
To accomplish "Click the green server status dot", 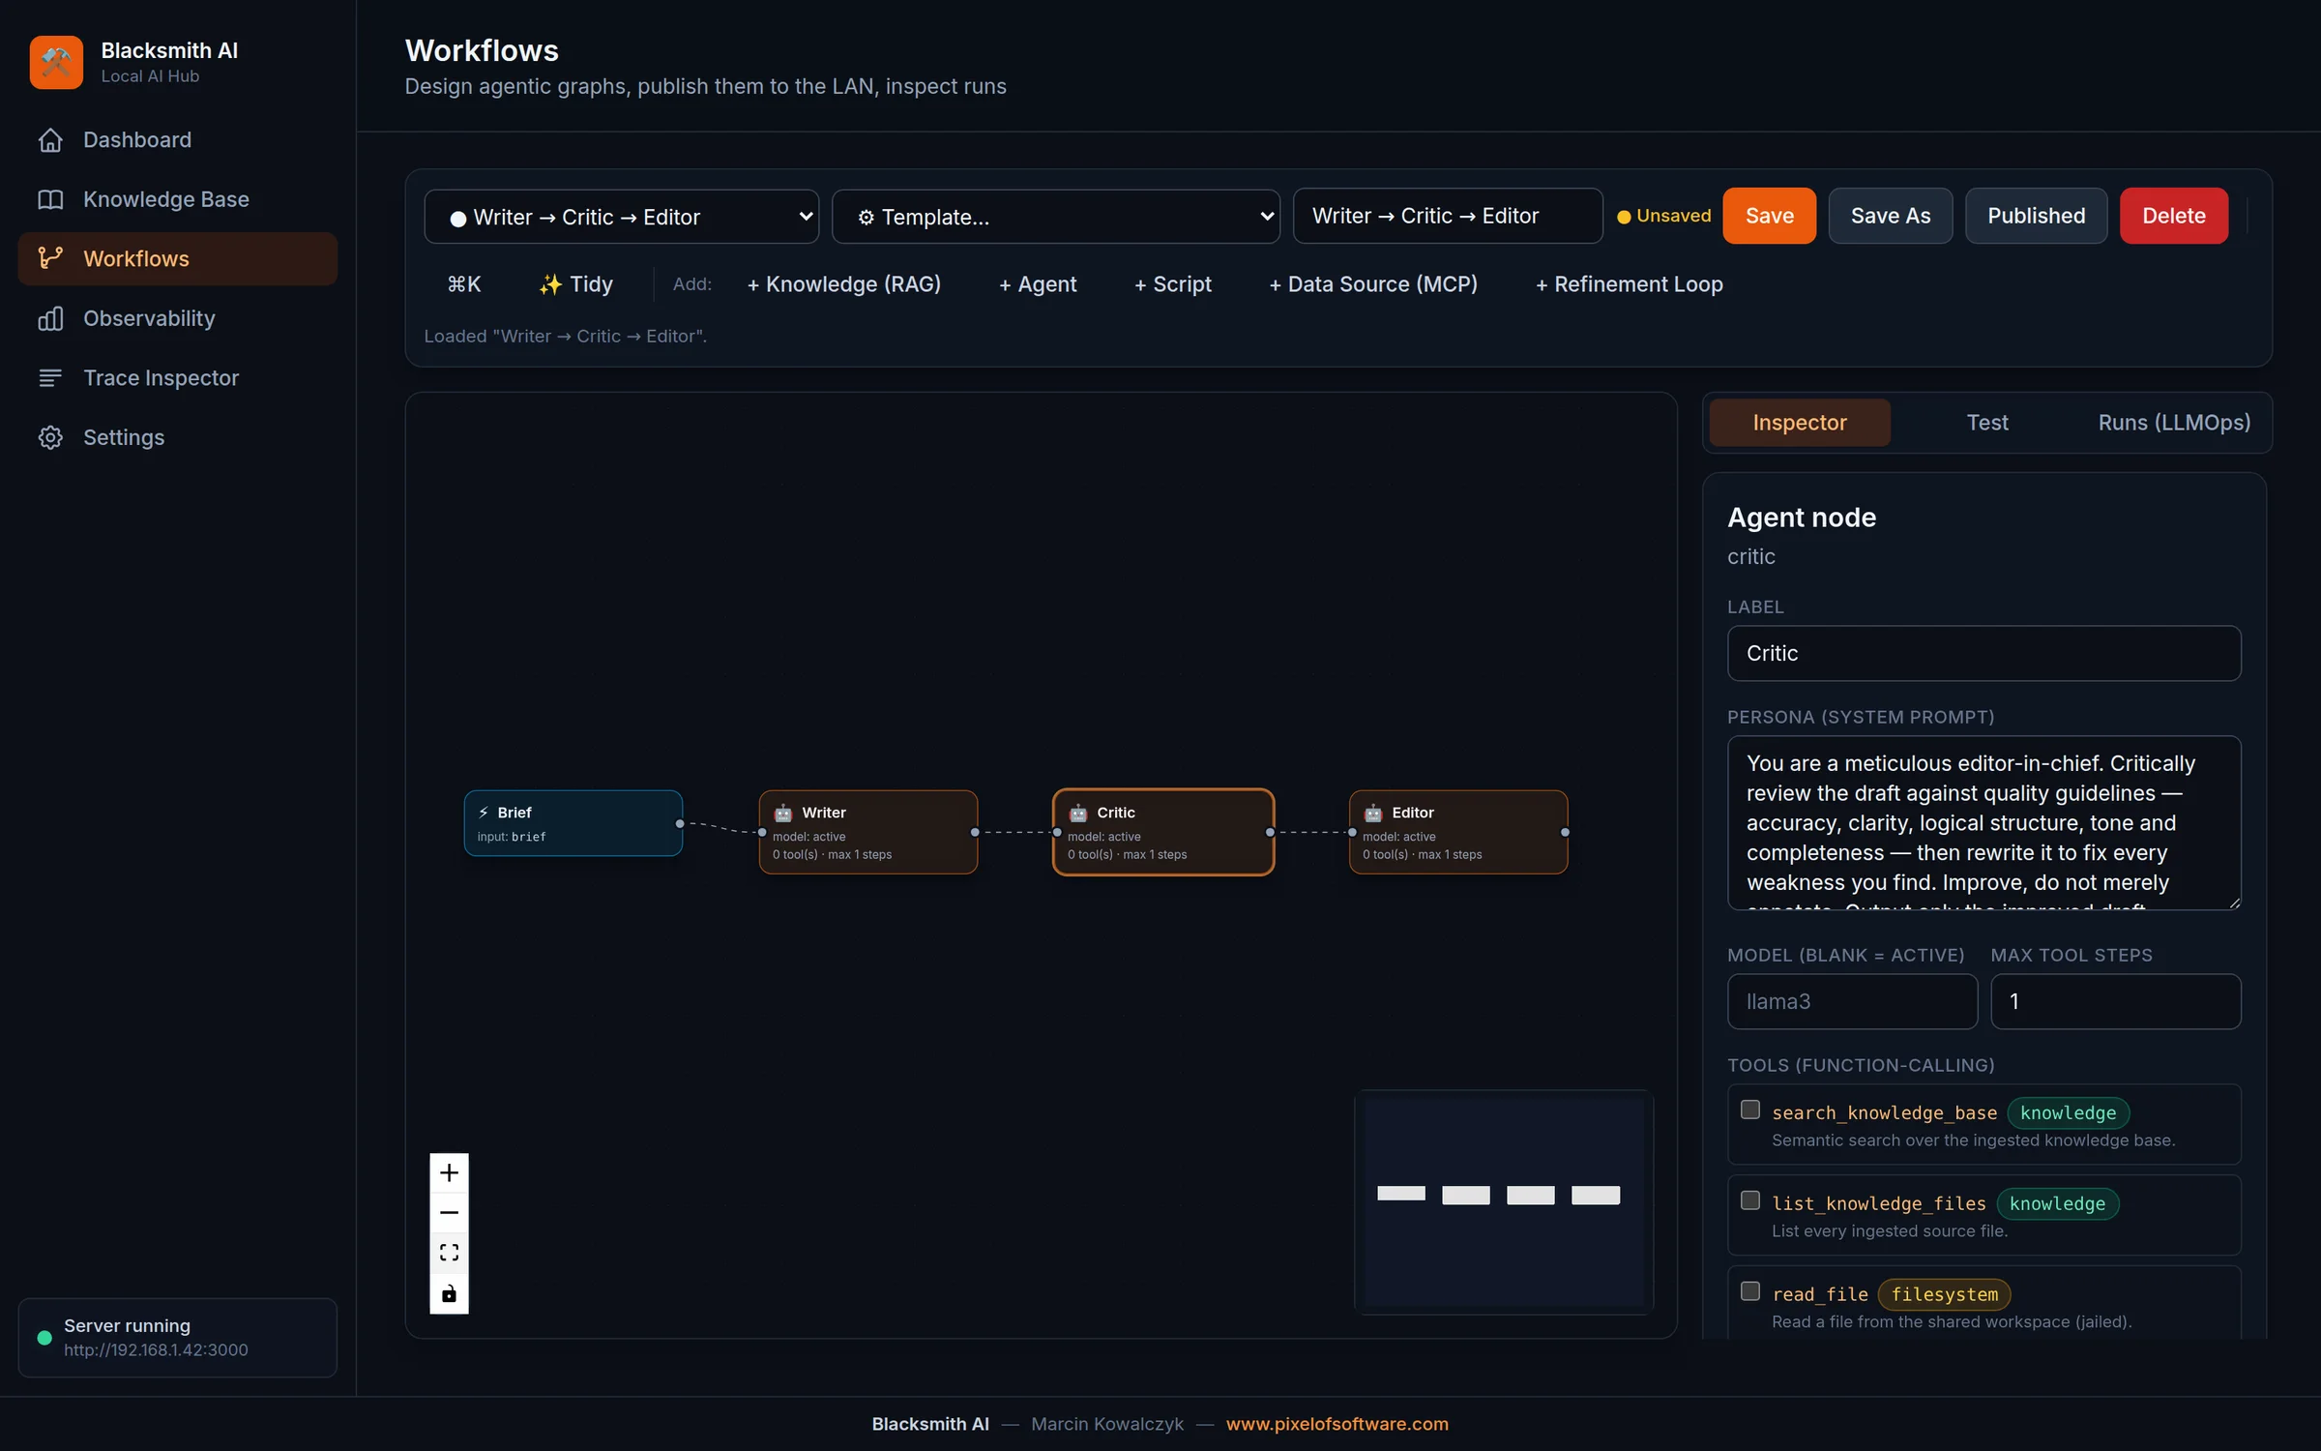I will 44,1338.
